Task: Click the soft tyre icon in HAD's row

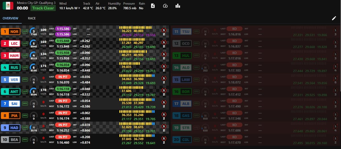Action: pyautogui.click(x=164, y=126)
